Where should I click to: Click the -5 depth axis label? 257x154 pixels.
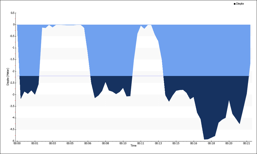pyautogui.click(x=13, y=141)
